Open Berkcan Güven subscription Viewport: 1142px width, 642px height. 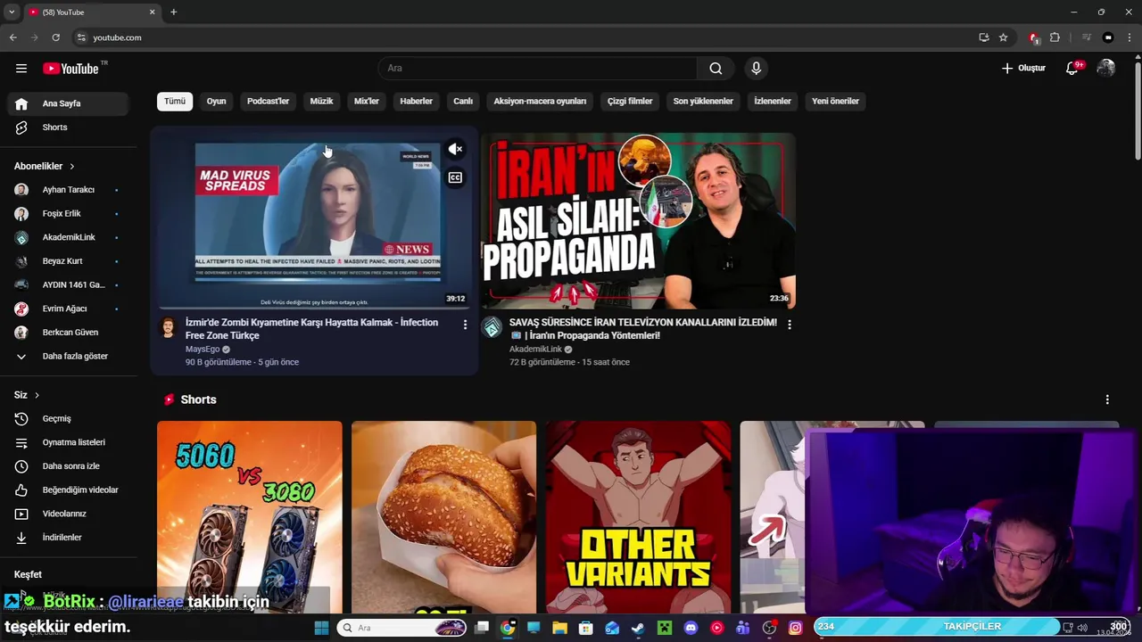pyautogui.click(x=68, y=333)
